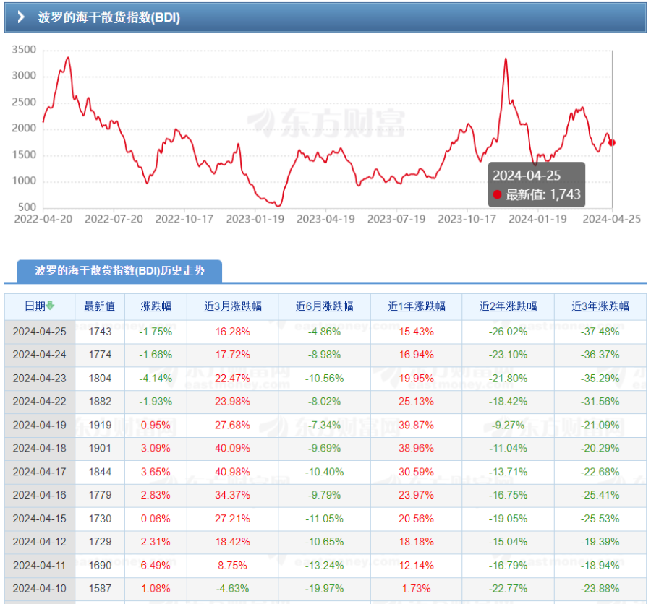Click the 波罗的海干散货指数(BDI) header title
The width and height of the screenshot is (651, 604).
pos(109,17)
